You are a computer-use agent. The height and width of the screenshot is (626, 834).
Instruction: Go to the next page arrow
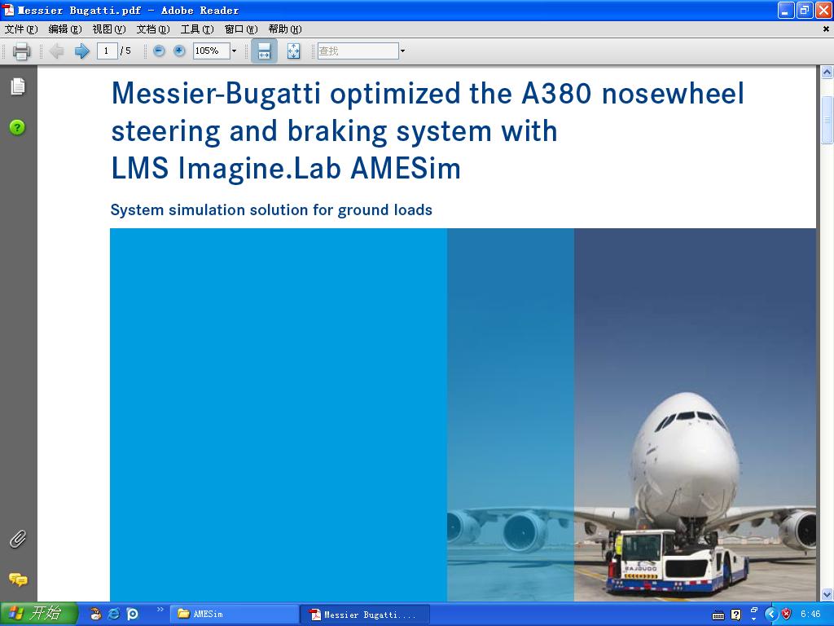[81, 51]
